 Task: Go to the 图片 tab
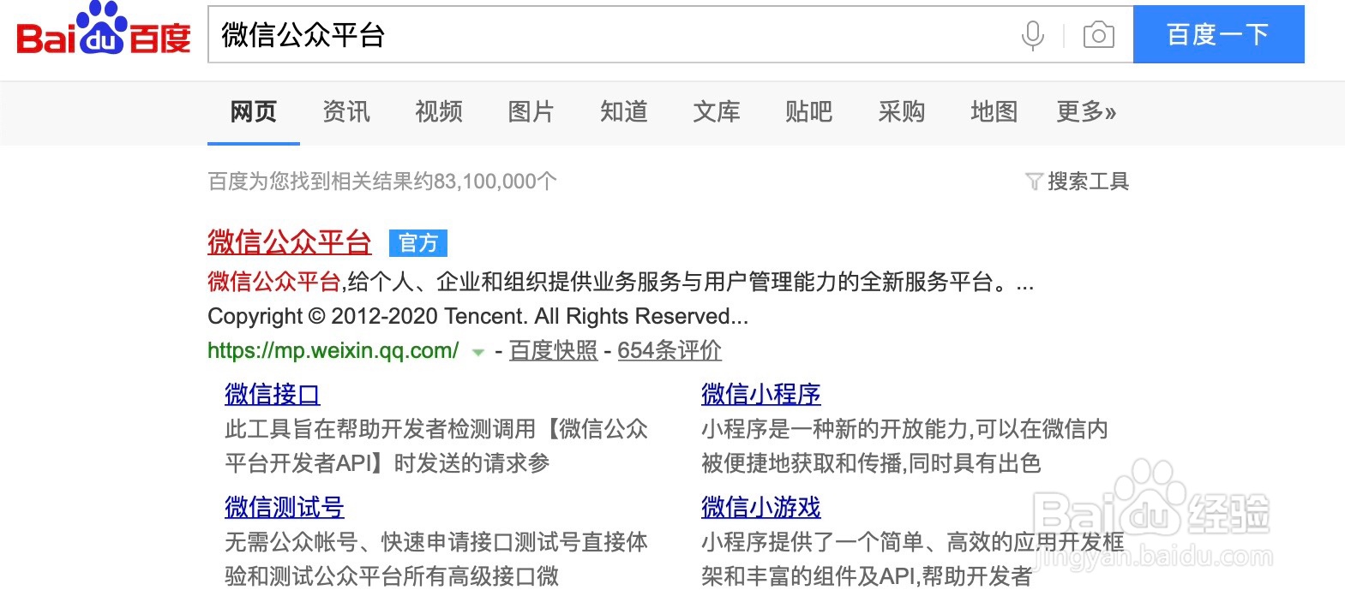click(531, 111)
